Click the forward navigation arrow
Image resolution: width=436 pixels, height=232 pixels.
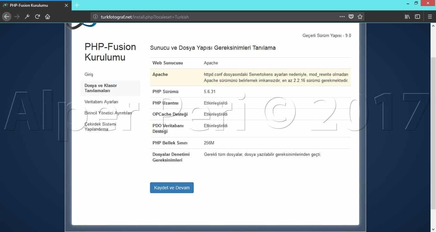17,17
